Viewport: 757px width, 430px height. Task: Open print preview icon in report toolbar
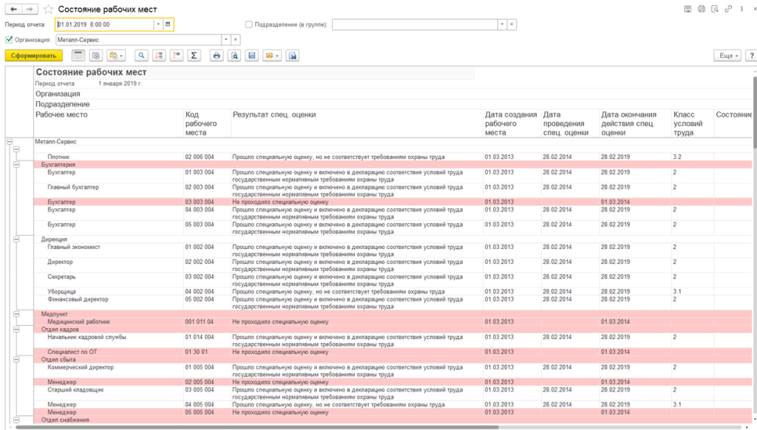[x=234, y=55]
